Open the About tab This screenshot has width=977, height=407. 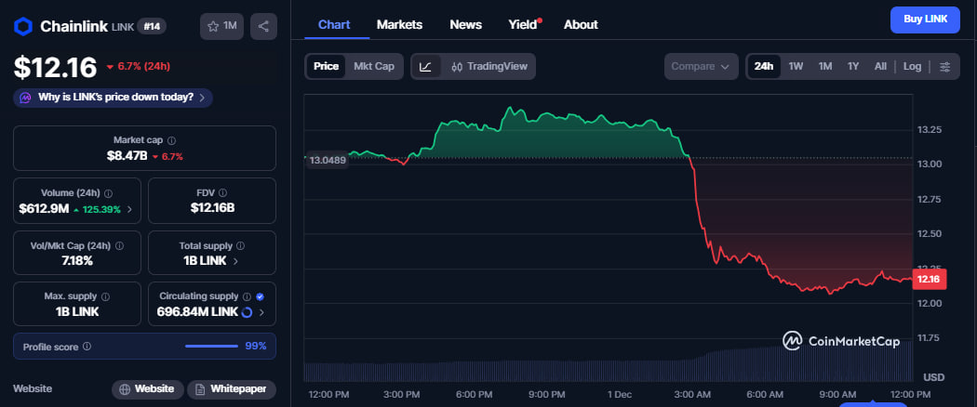coord(581,25)
